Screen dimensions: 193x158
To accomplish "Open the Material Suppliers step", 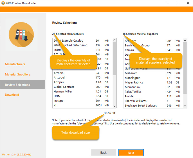I will click(17, 75).
